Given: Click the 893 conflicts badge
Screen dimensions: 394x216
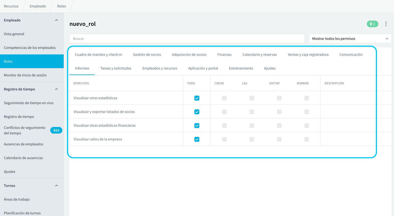Looking at the screenshot, I should (x=56, y=130).
